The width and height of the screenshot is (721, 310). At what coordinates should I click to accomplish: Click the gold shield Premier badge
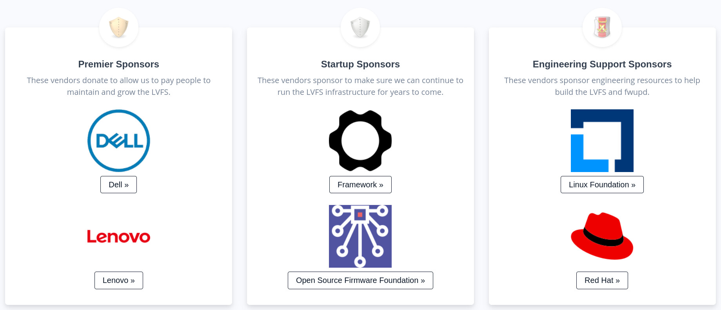click(x=119, y=27)
